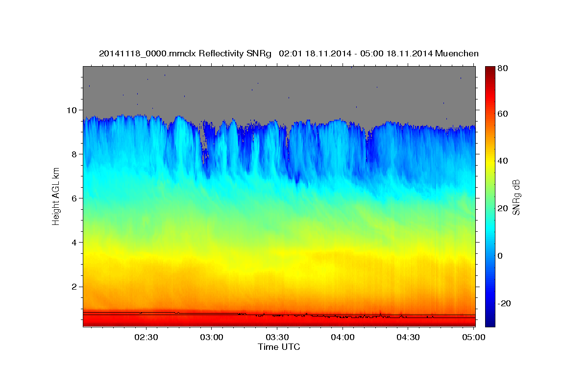Click the colorbar value 0
Viewport: 588px width, 392px height.
click(x=501, y=256)
